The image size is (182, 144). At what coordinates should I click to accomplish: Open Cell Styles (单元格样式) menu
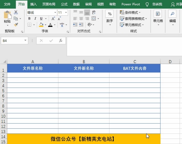click(132, 25)
